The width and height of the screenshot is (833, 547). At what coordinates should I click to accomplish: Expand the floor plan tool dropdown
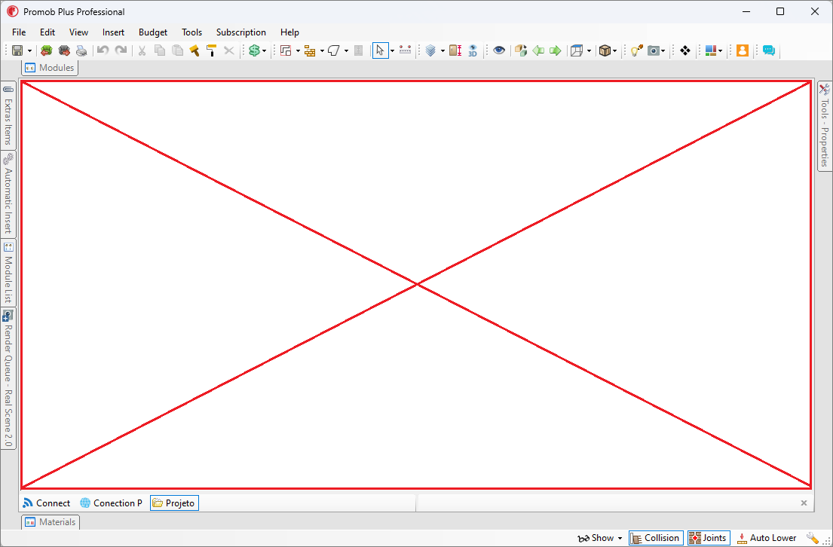point(298,51)
